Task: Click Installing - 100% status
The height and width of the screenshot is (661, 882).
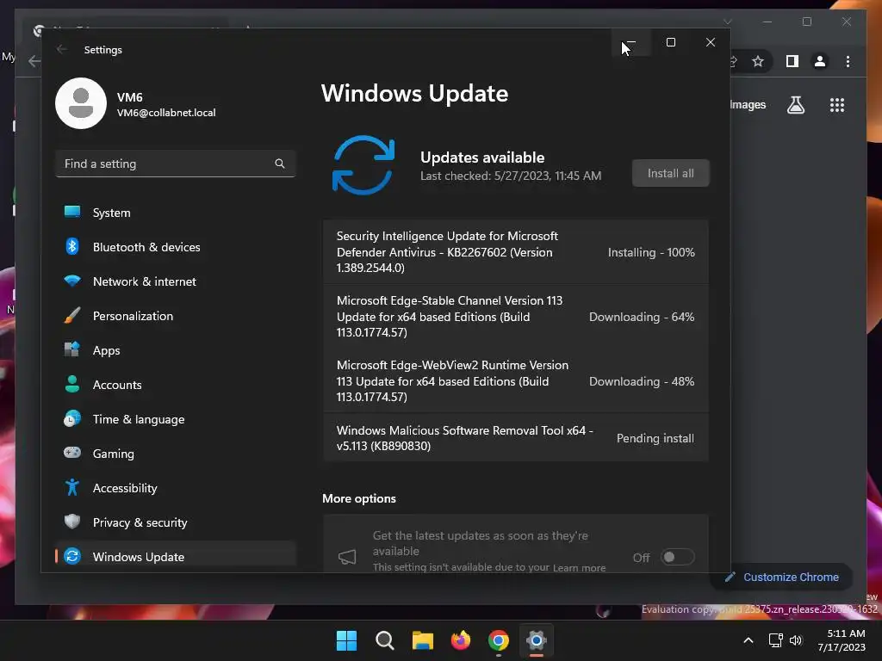Action: (651, 252)
